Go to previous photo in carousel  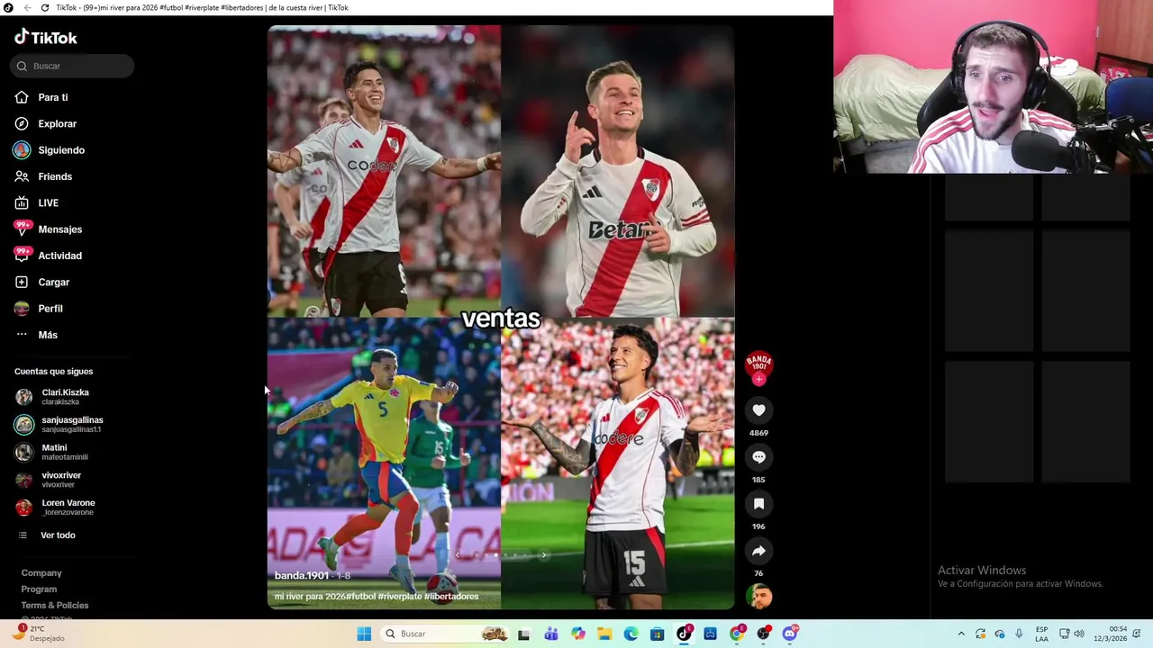click(458, 555)
